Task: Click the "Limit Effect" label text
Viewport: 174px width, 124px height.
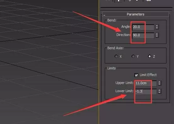Action: pyautogui.click(x=148, y=75)
